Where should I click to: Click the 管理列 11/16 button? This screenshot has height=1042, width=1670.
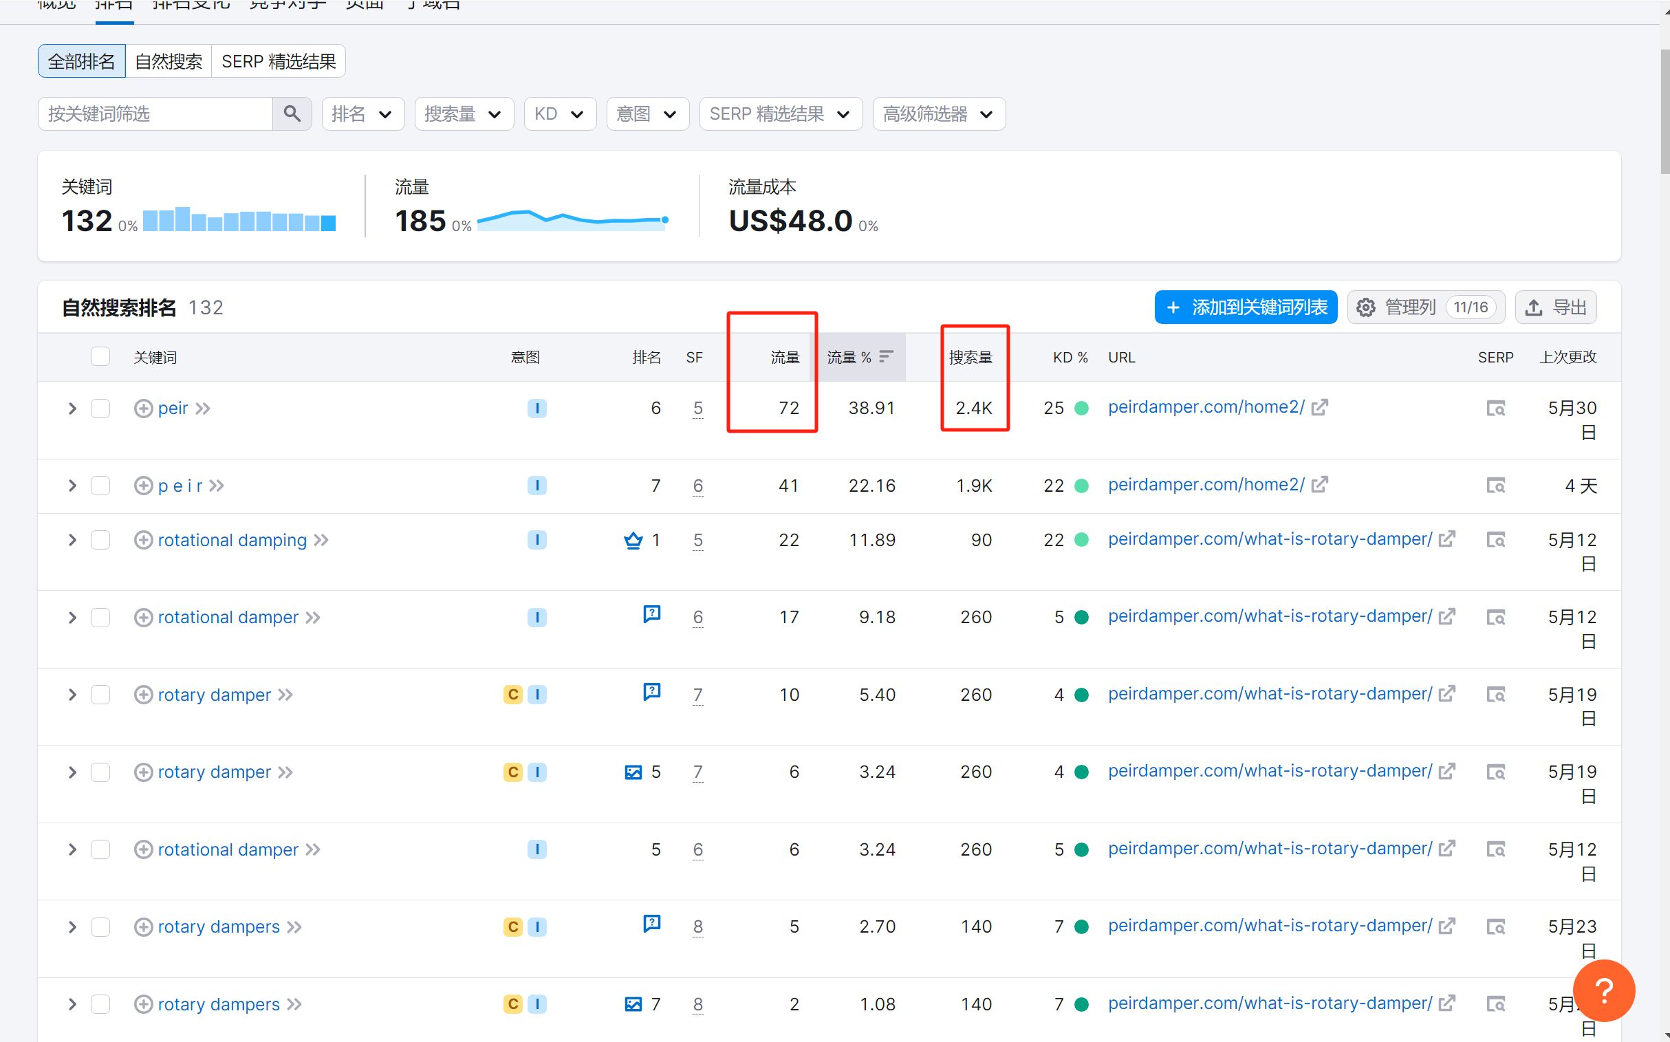tap(1425, 307)
